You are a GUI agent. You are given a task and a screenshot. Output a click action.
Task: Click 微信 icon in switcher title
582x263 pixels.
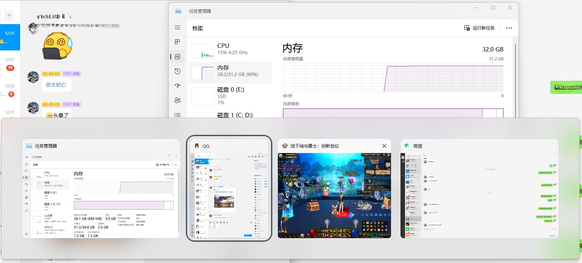pos(407,146)
